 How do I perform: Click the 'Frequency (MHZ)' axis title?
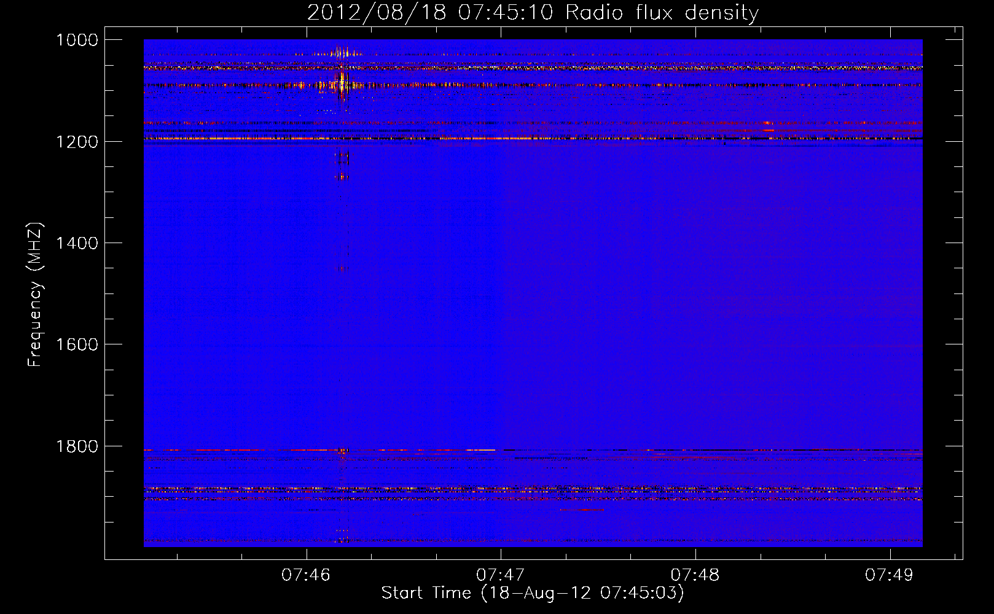[x=36, y=295]
